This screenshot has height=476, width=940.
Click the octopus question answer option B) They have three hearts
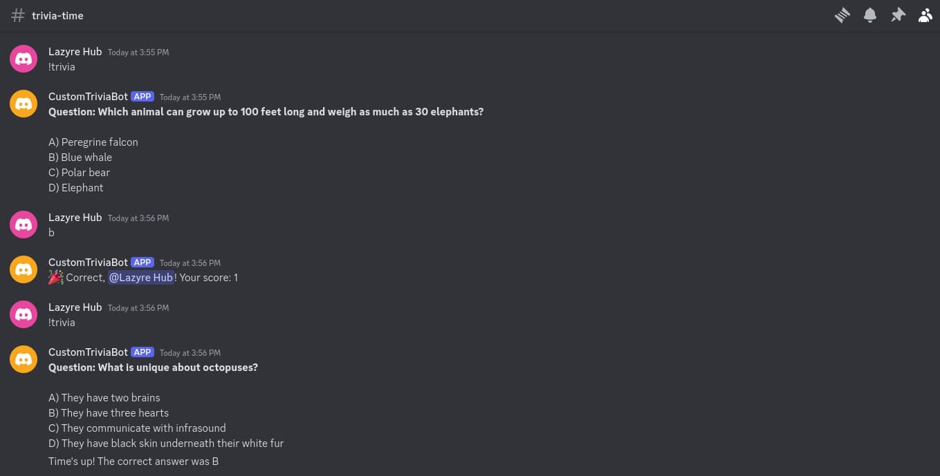click(x=108, y=412)
